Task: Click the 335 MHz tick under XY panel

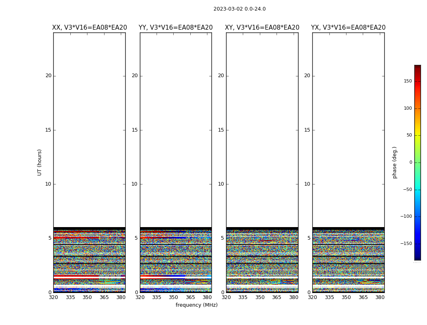Action: (243, 297)
